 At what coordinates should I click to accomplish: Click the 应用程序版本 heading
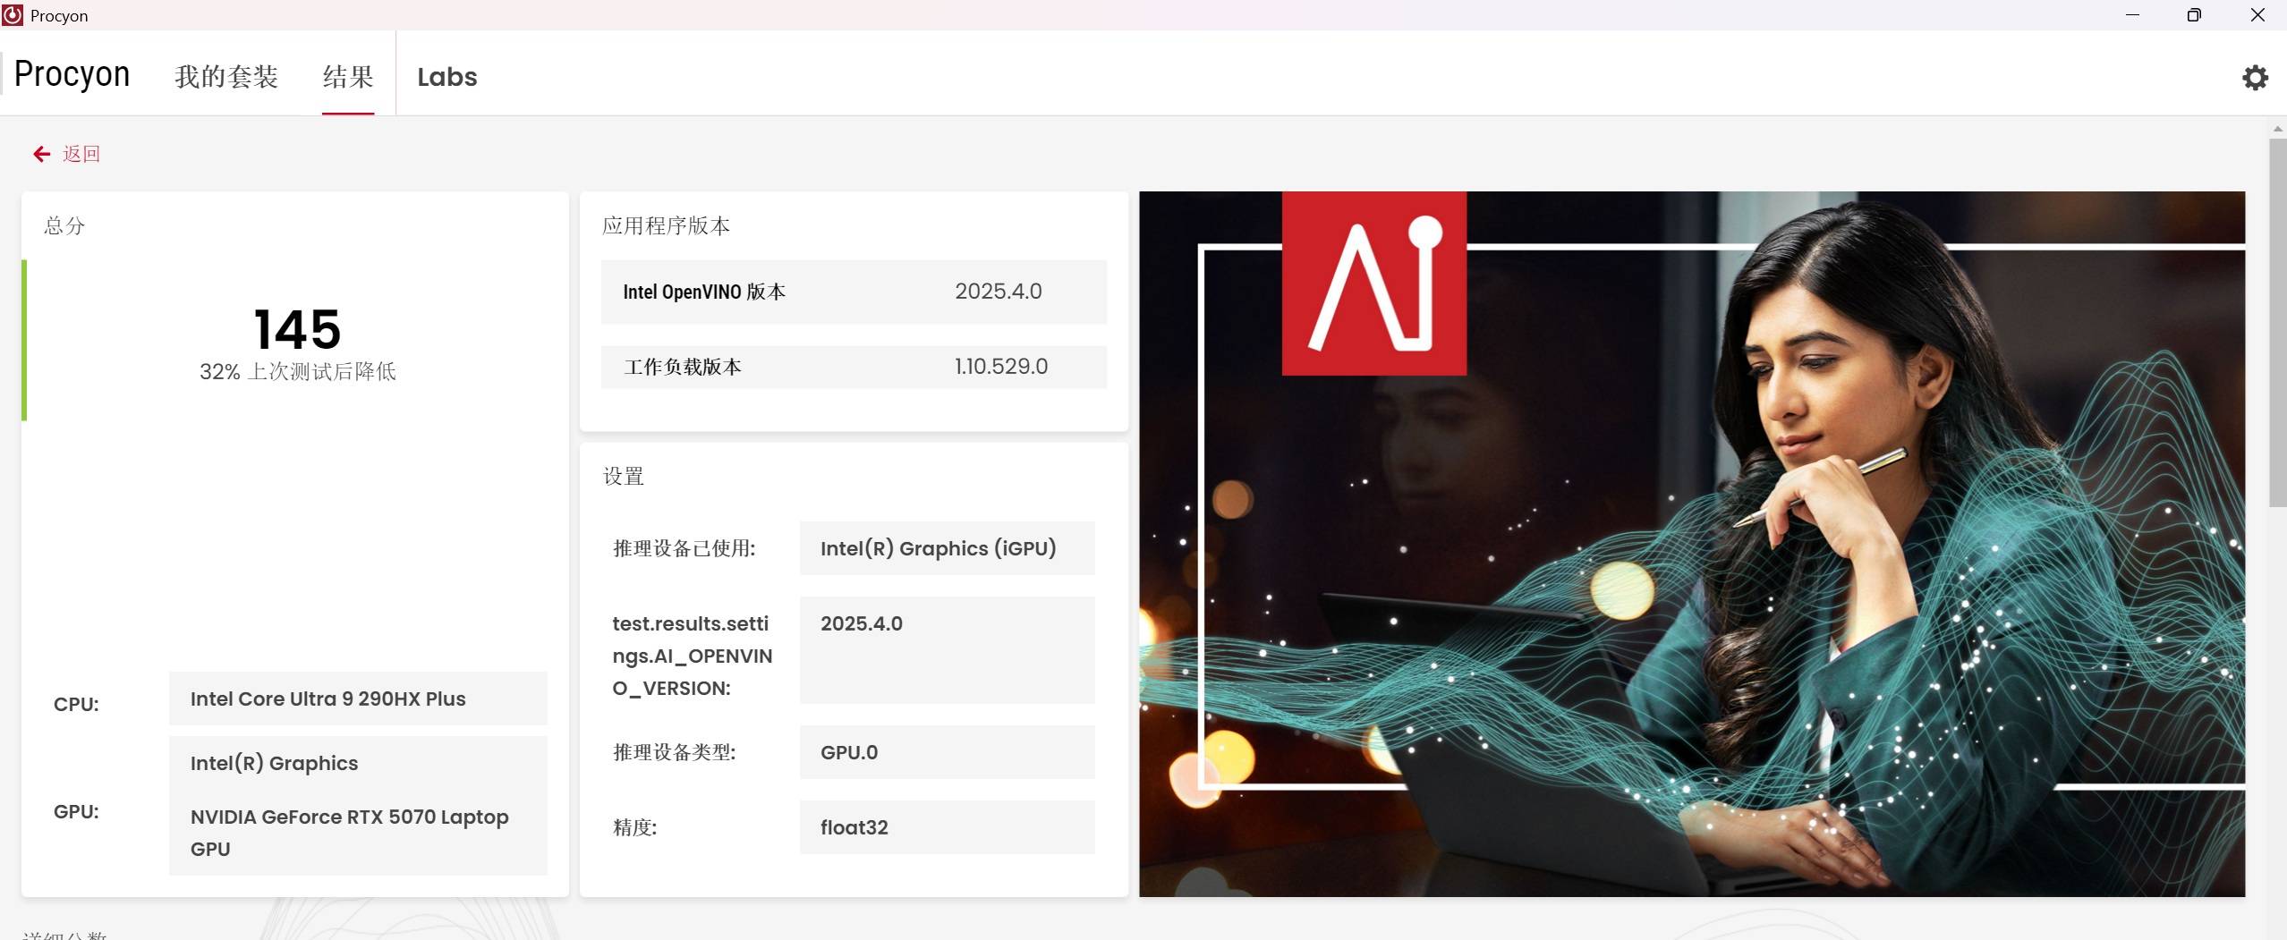pos(667,225)
